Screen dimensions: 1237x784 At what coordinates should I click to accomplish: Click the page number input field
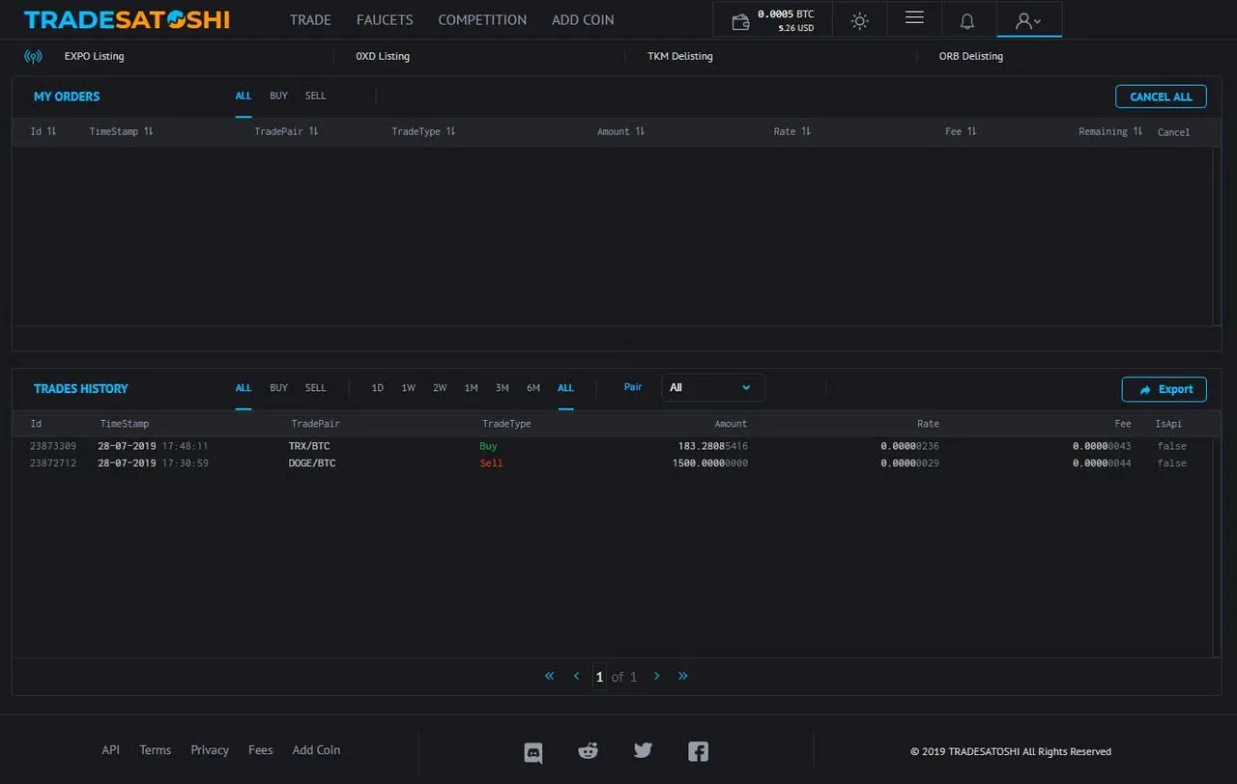[599, 677]
